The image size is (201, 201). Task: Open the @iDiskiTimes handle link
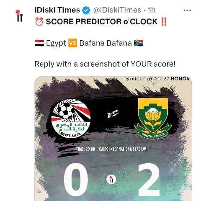[117, 10]
